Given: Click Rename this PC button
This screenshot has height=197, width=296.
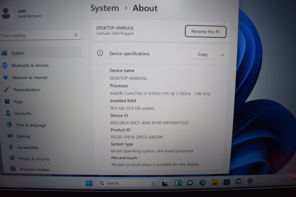Looking at the screenshot, I should 206,31.
